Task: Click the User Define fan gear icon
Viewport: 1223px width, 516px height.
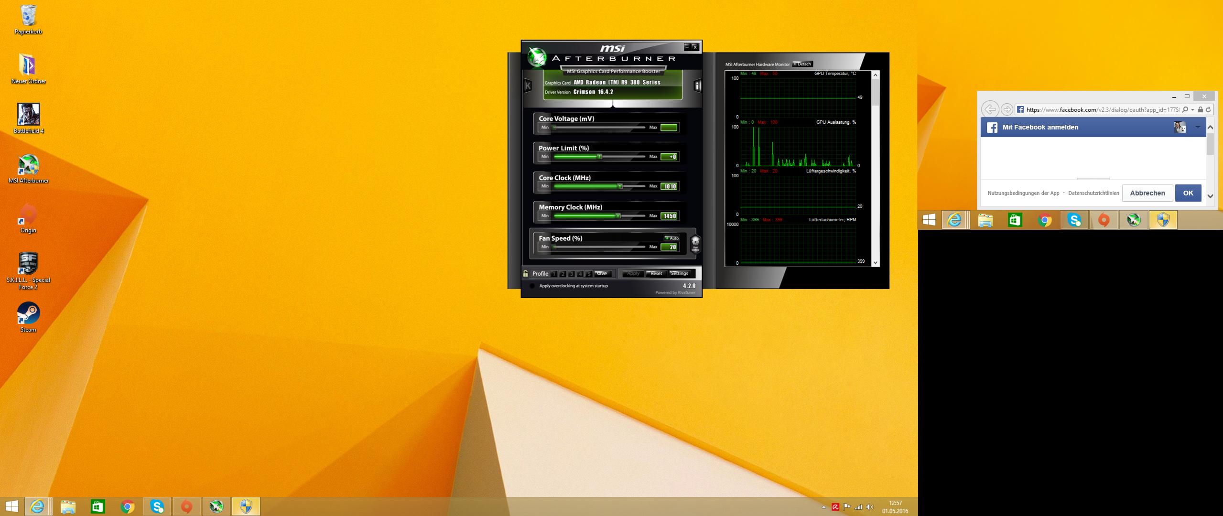Action: 695,243
